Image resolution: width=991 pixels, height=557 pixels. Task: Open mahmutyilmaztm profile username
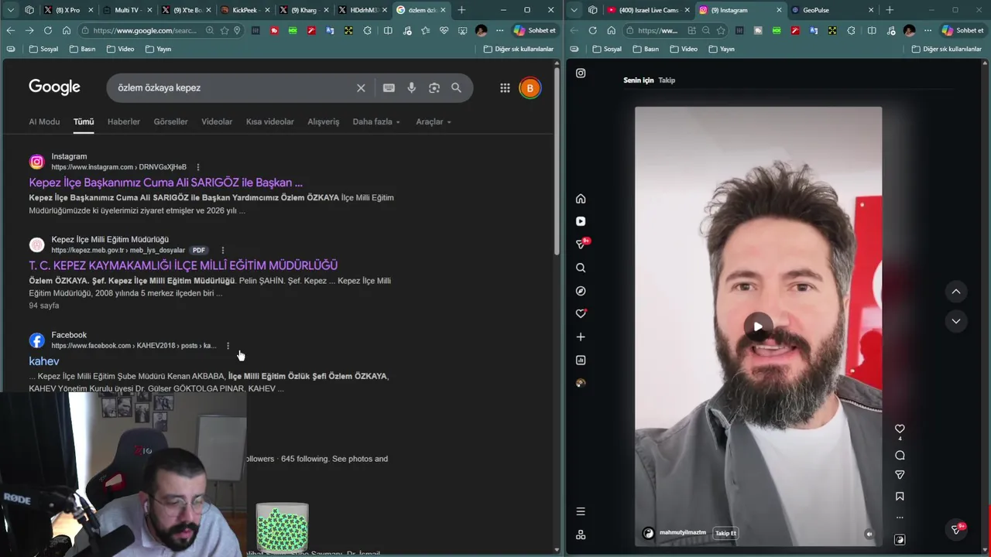click(x=683, y=533)
